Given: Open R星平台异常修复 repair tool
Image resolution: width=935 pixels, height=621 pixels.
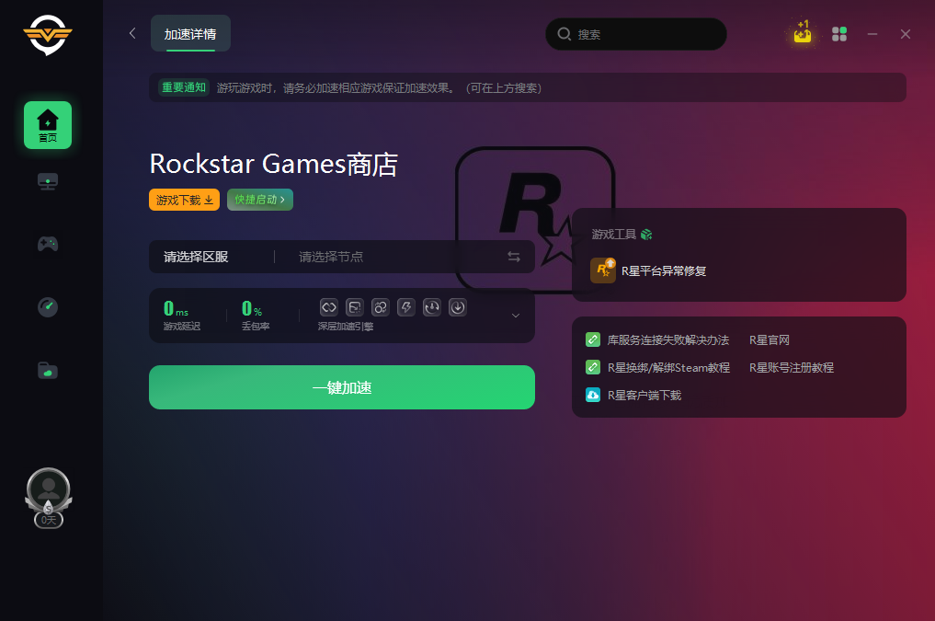Looking at the screenshot, I should (x=664, y=270).
